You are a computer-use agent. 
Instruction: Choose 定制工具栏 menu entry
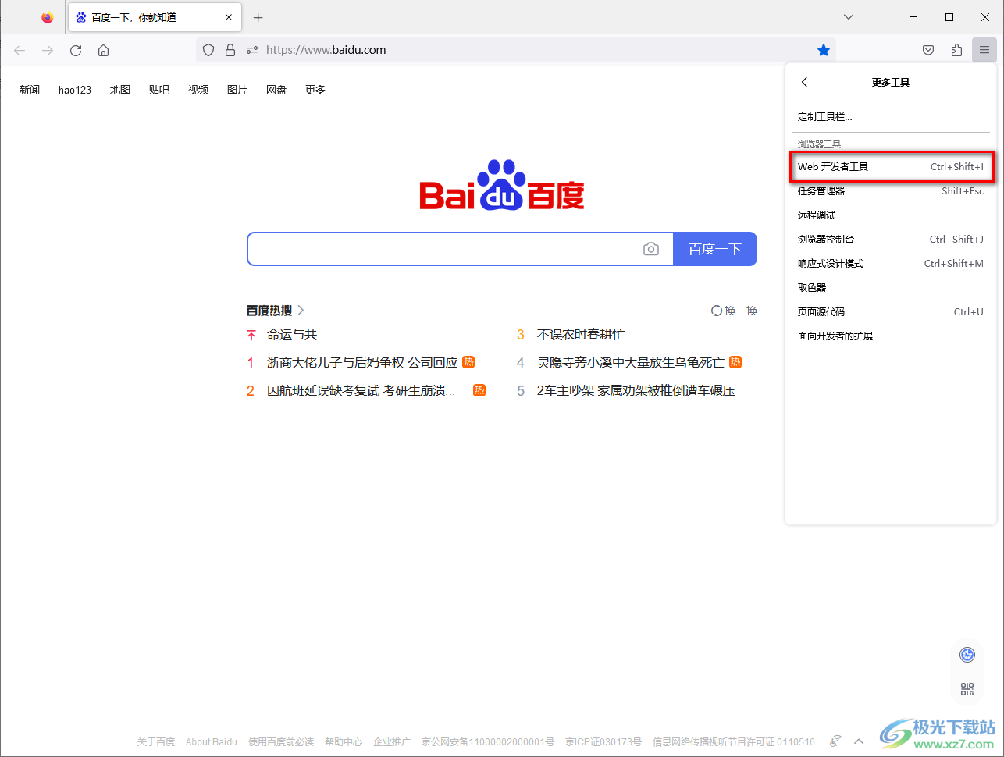click(x=891, y=117)
